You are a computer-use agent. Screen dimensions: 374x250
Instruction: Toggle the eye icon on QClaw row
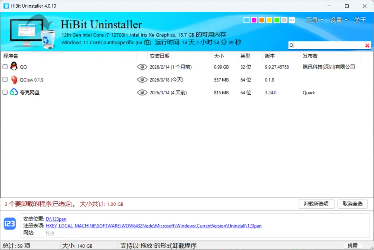pyautogui.click(x=142, y=80)
